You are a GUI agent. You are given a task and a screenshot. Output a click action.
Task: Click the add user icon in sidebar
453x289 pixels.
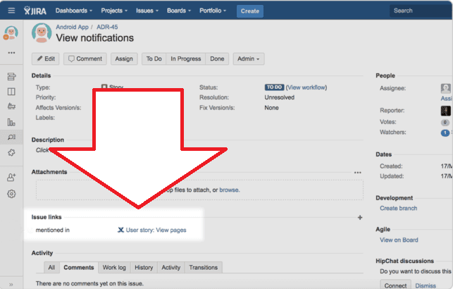pyautogui.click(x=11, y=178)
